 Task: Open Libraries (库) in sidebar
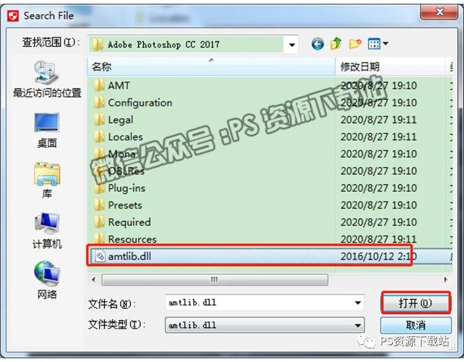(47, 181)
